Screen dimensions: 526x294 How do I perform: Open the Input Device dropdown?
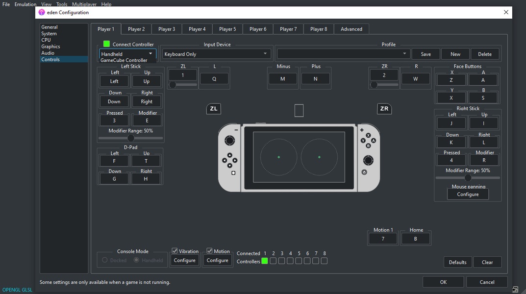tap(216, 54)
